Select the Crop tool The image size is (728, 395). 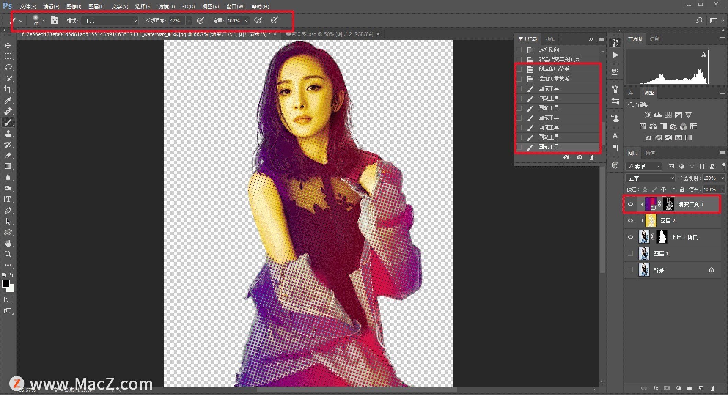point(8,89)
